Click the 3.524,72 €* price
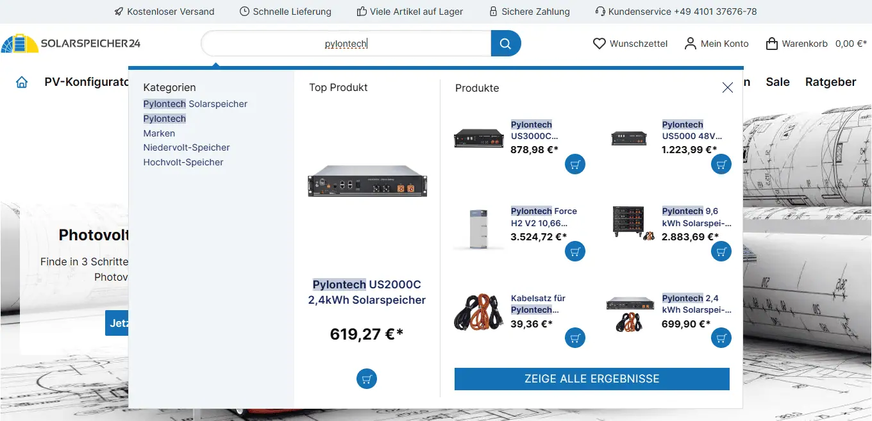Screen dimensions: 872x421 click(x=539, y=236)
